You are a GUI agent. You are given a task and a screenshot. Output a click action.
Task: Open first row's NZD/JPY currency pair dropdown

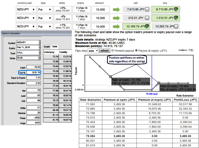coord(26,10)
